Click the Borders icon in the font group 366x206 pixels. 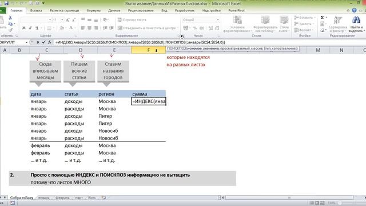pyautogui.click(x=49, y=28)
